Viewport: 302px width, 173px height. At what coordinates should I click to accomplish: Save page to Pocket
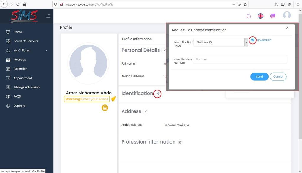click(x=239, y=4)
